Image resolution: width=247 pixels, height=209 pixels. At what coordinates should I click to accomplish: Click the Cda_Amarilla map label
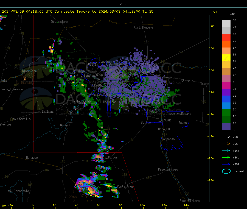(21, 119)
